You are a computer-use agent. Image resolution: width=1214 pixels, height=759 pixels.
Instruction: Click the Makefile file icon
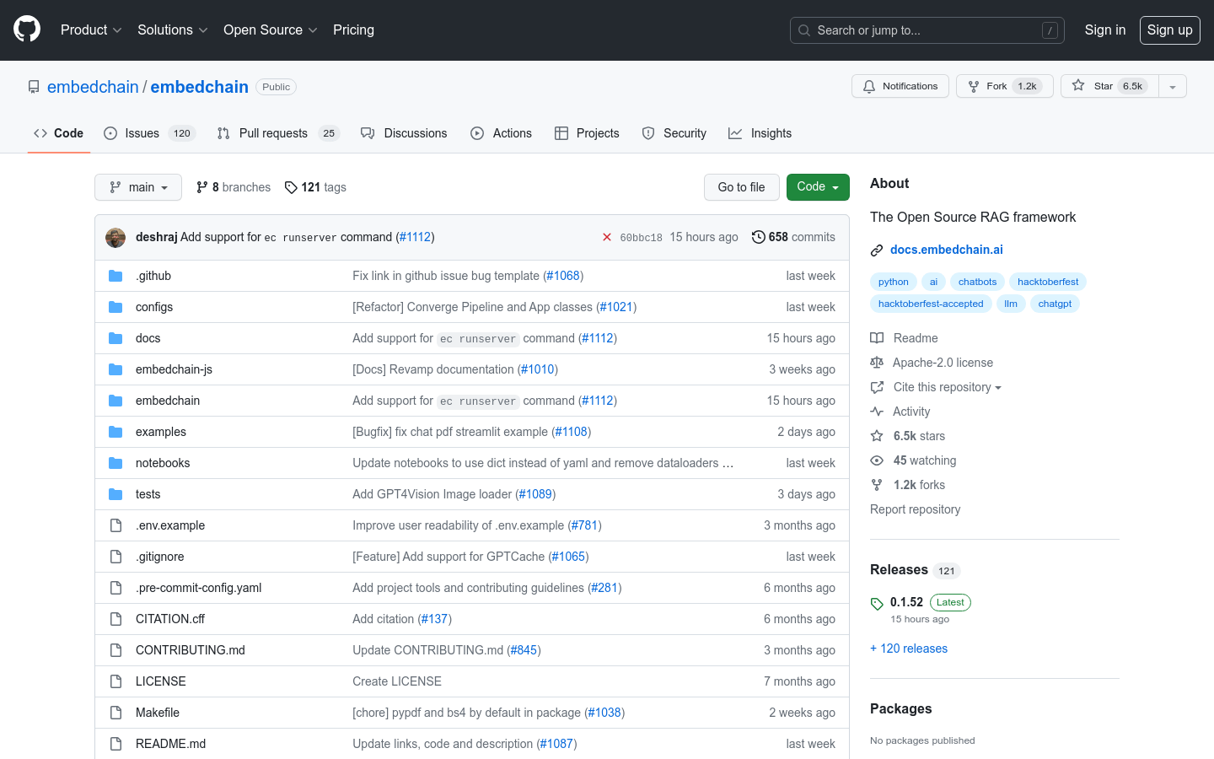(115, 713)
